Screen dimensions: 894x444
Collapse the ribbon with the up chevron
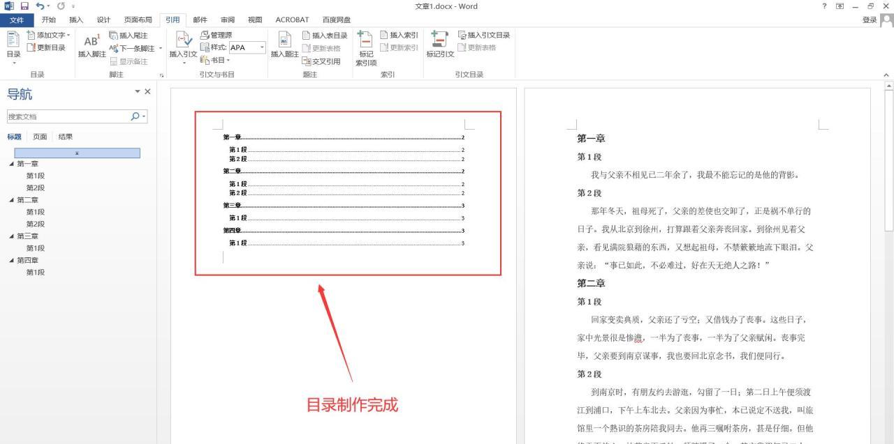pyautogui.click(x=886, y=75)
